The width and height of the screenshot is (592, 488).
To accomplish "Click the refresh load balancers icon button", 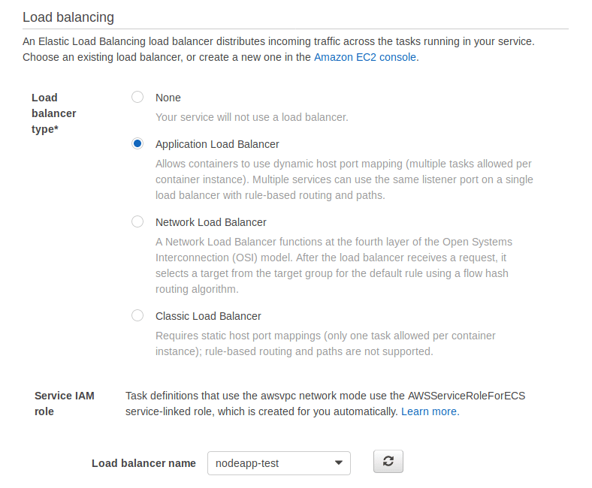I will [388, 462].
